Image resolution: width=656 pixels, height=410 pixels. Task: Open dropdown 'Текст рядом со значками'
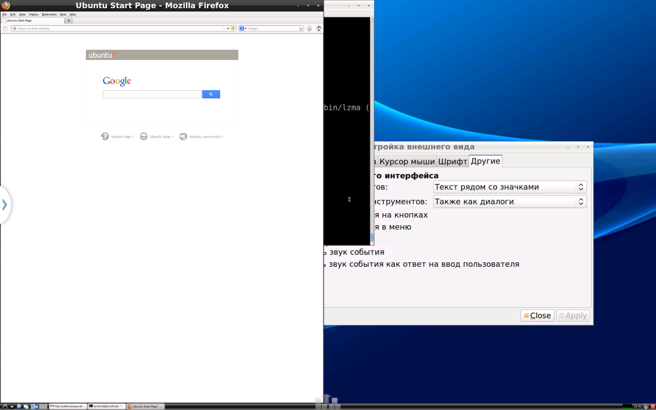coord(510,187)
